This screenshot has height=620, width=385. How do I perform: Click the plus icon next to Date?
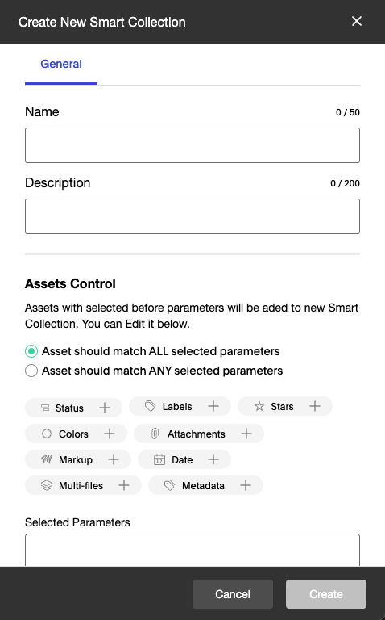(213, 459)
